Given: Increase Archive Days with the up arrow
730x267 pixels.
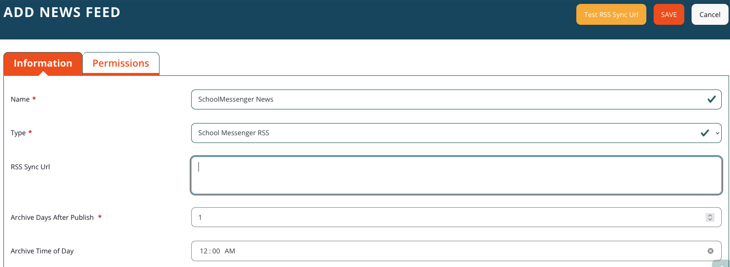Looking at the screenshot, I should coord(710,215).
